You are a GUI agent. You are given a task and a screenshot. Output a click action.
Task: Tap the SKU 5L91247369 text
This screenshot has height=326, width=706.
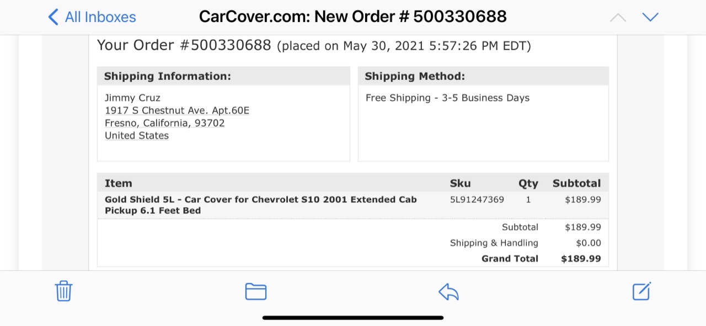477,200
